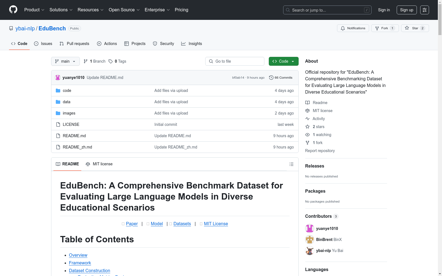Switch to the Projects tab
Screen dimensions: 442x276
(x=135, y=44)
